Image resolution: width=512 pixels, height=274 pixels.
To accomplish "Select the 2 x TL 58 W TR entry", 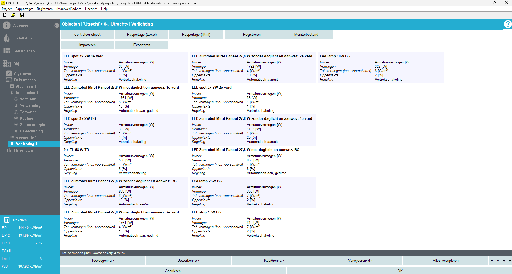I will click(x=76, y=150).
